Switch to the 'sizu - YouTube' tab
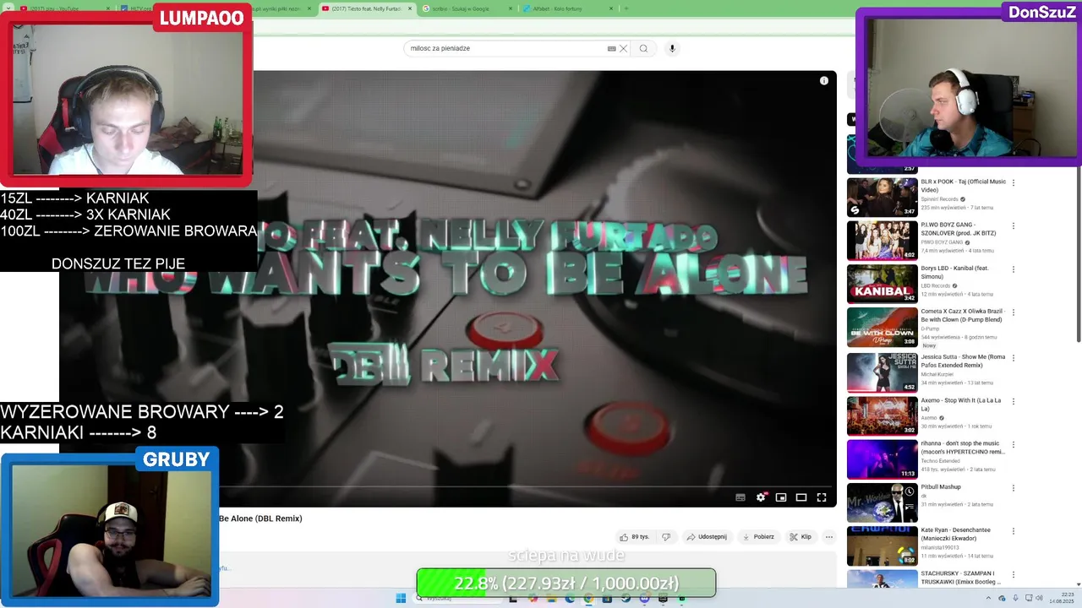Image resolution: width=1082 pixels, height=608 pixels. click(x=64, y=8)
